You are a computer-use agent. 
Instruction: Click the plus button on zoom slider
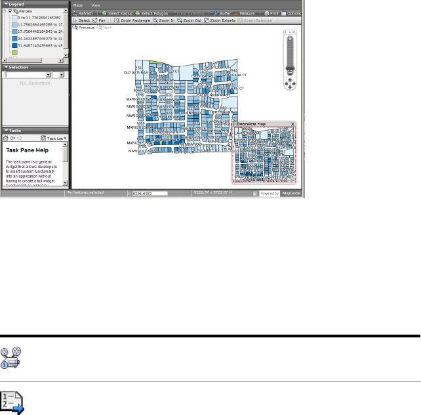click(290, 39)
